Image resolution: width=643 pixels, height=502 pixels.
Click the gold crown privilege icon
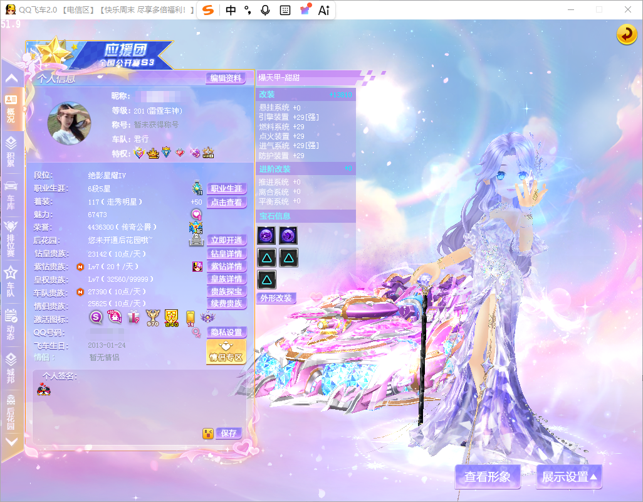[153, 153]
